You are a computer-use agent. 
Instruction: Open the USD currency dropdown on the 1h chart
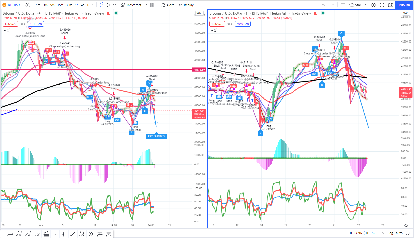(x=406, y=13)
